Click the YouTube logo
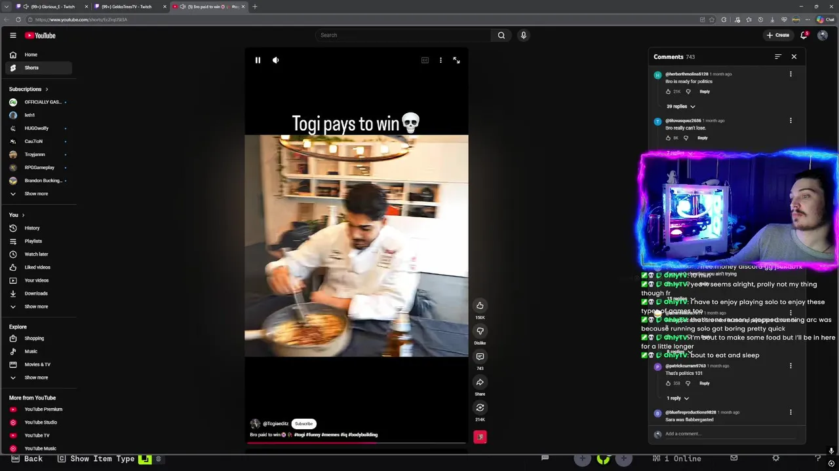This screenshot has height=471, width=839. (40, 35)
